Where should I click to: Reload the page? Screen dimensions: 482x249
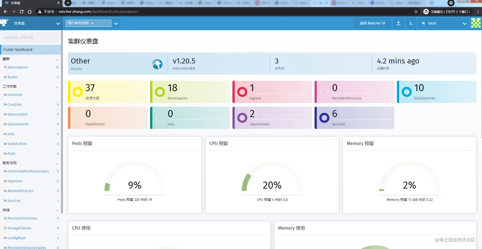click(22, 12)
